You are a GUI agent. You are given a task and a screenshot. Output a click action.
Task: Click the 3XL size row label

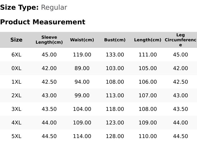click(x=16, y=109)
